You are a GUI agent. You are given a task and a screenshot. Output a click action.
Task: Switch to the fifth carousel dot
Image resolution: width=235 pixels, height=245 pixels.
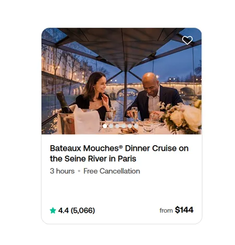[130, 126]
